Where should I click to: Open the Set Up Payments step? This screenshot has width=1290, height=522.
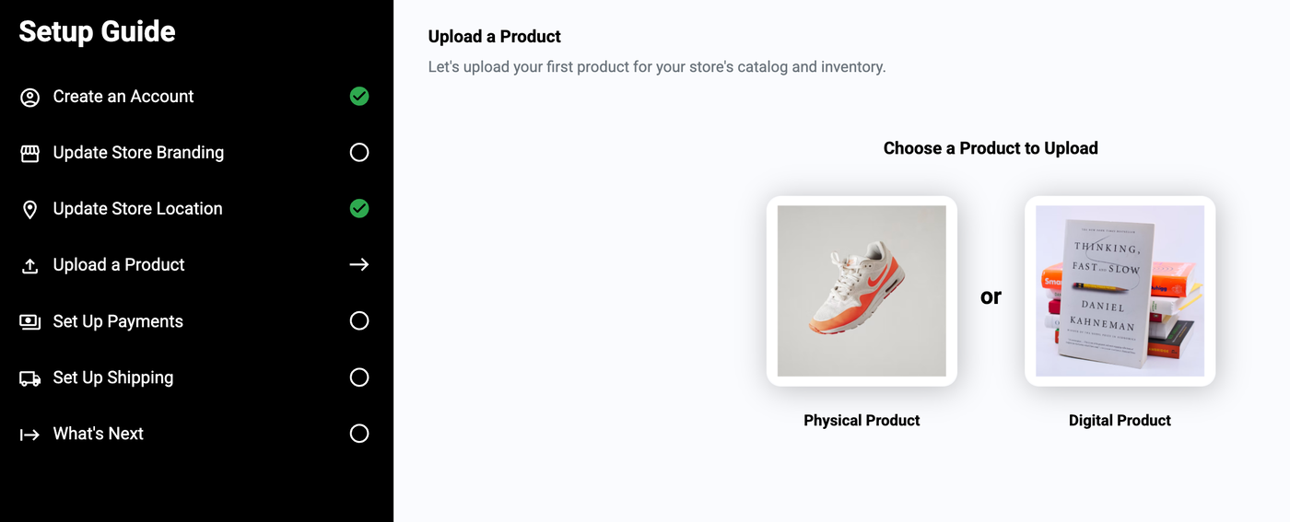[118, 321]
